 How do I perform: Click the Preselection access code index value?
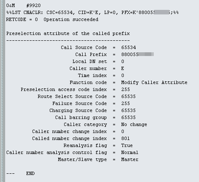[125, 89]
